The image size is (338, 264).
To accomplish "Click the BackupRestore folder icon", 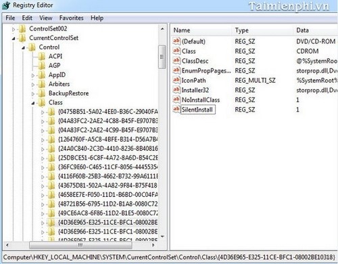I will pyautogui.click(x=41, y=93).
